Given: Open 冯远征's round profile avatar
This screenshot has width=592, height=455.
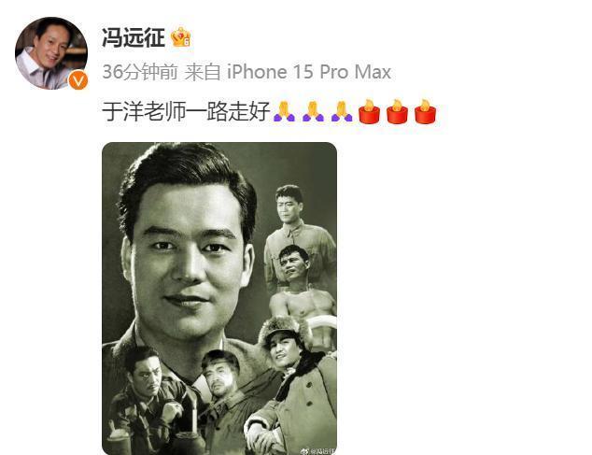Looking at the screenshot, I should pyautogui.click(x=51, y=53).
